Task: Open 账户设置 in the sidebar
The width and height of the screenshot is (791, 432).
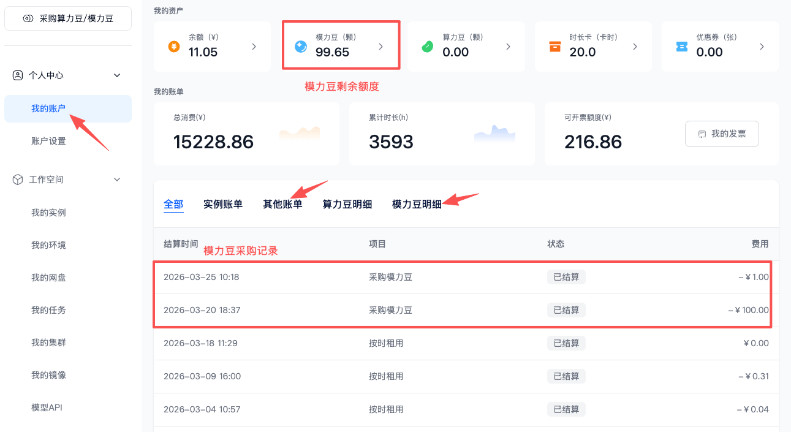Action: click(x=48, y=141)
